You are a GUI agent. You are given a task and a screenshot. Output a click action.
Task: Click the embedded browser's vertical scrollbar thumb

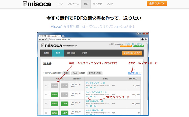[x=147, y=71]
